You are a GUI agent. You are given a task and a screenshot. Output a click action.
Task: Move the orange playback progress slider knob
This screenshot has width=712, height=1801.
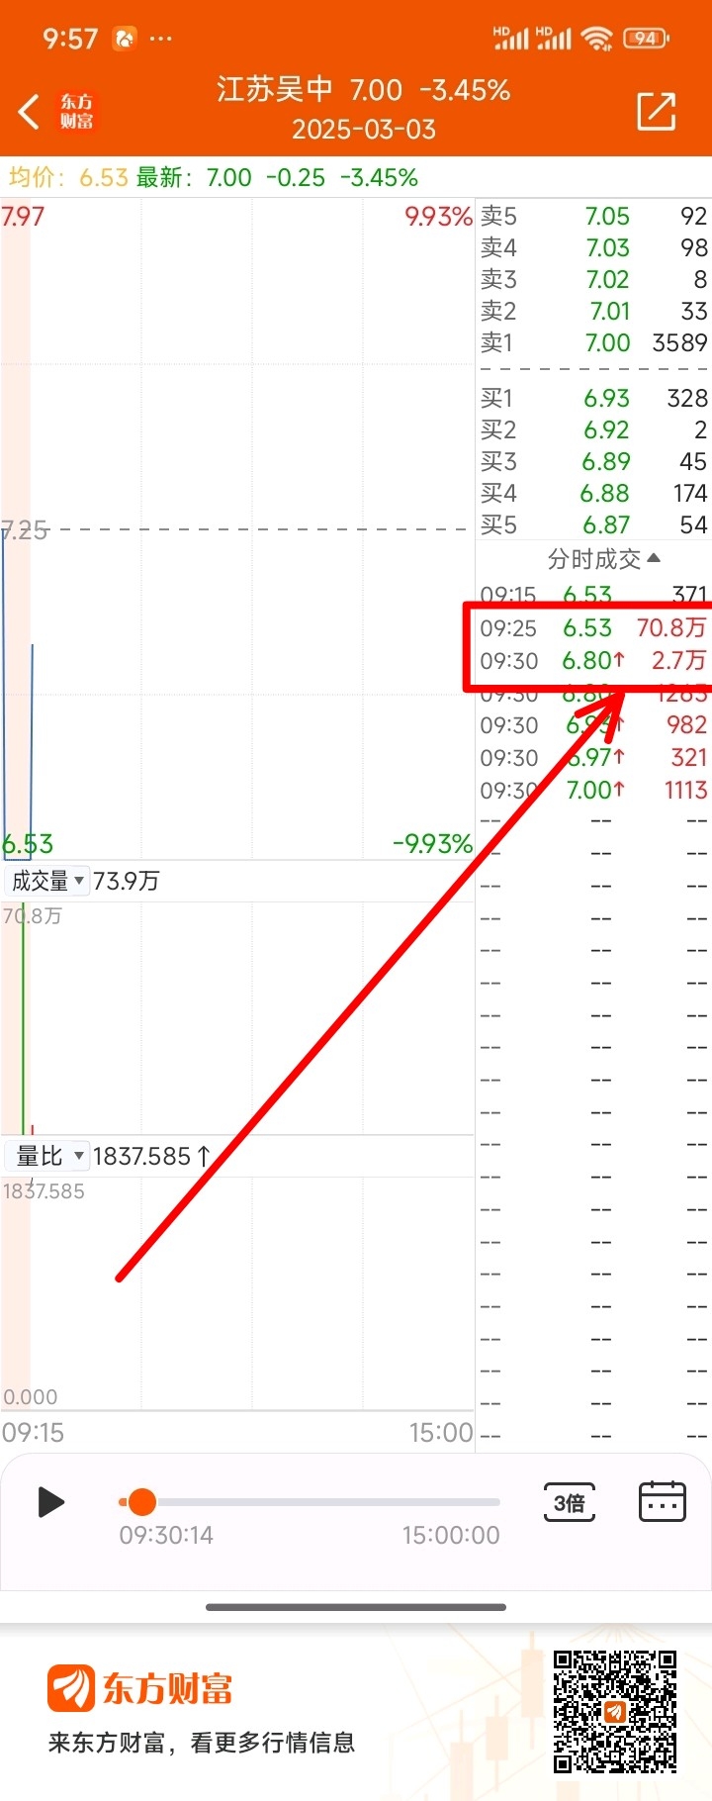point(142,1501)
